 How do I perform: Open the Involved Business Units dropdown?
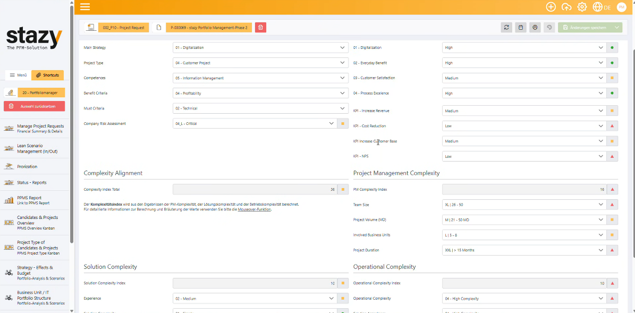[x=524, y=235]
